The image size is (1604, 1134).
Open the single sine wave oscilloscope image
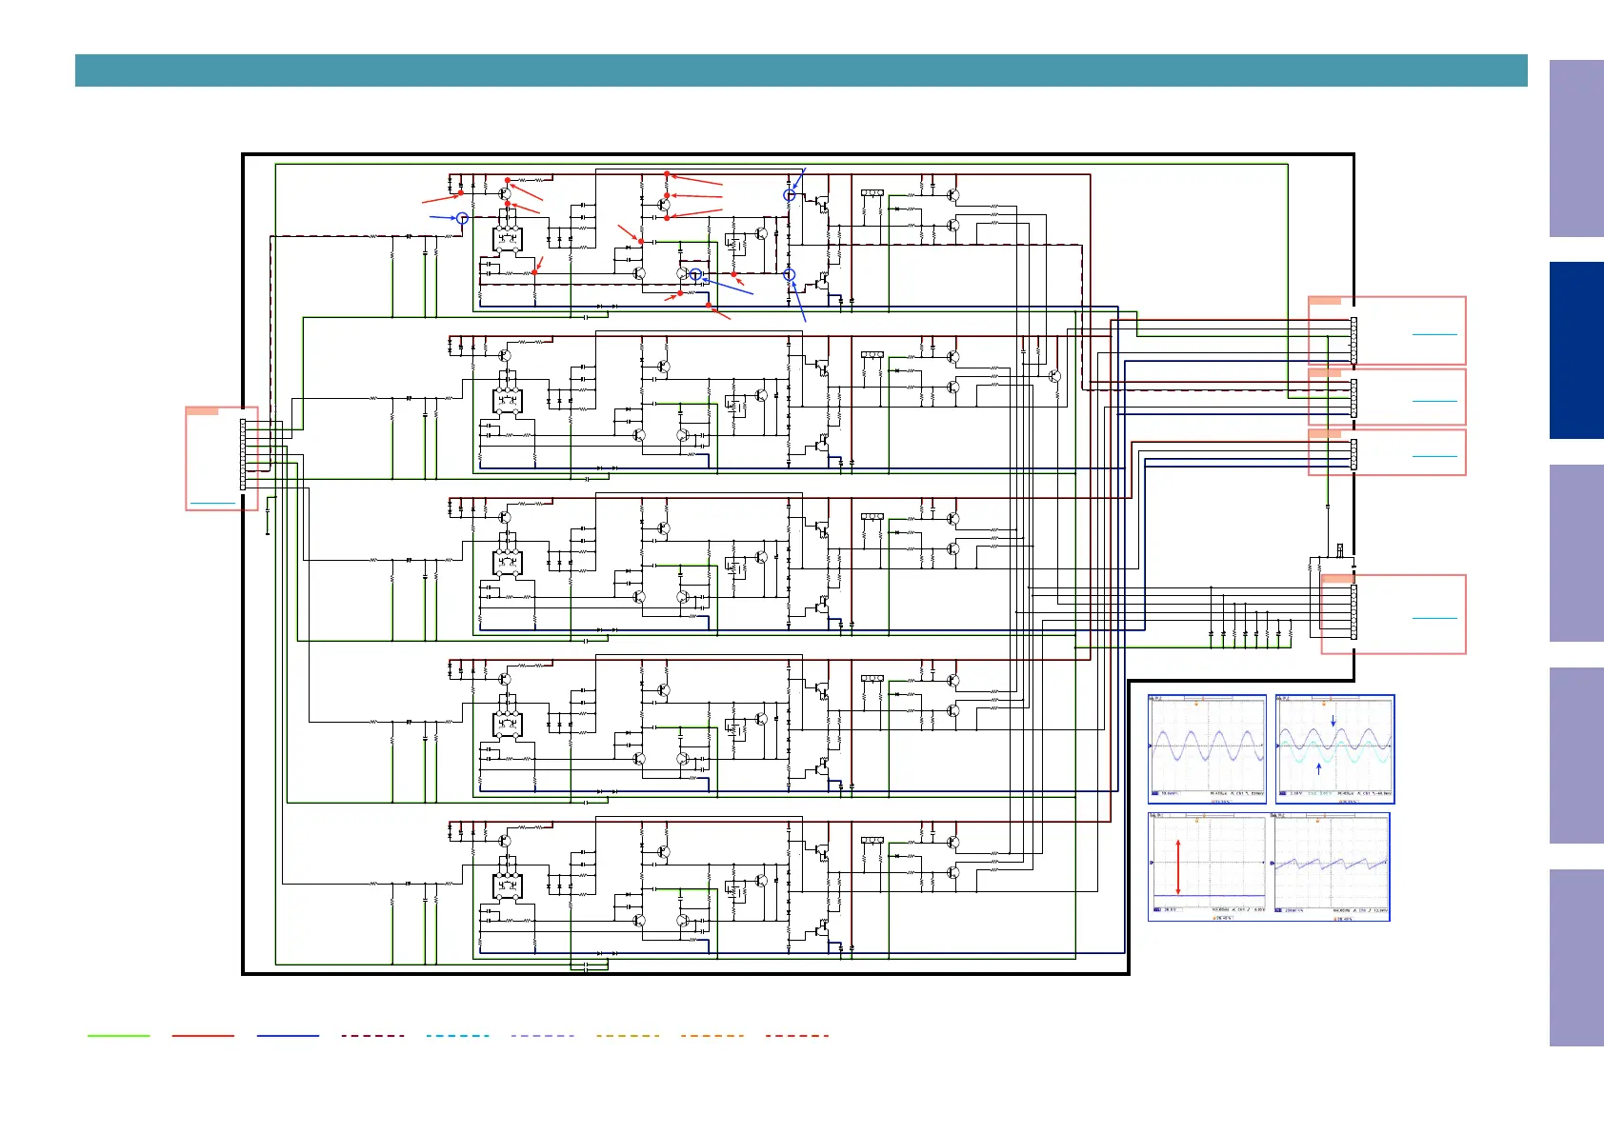[1208, 749]
